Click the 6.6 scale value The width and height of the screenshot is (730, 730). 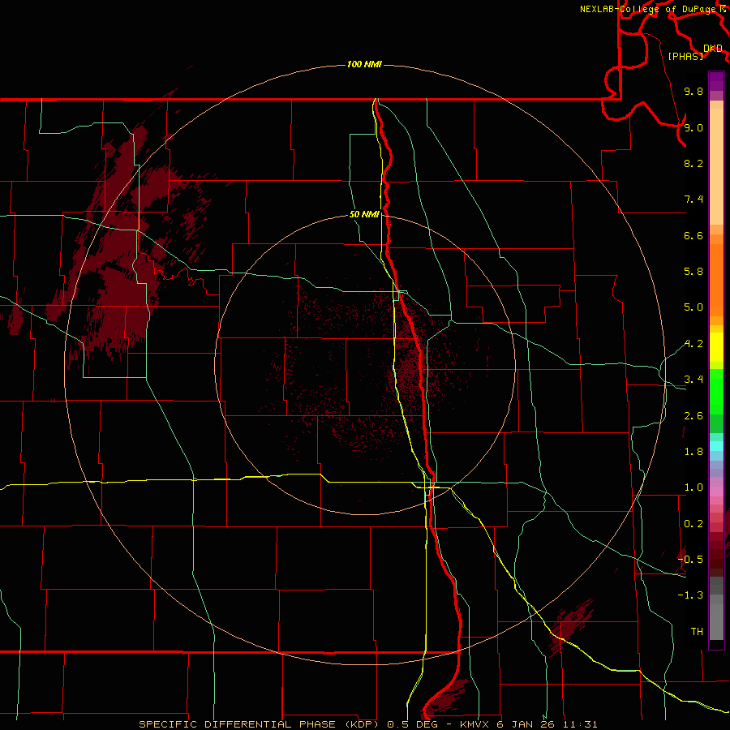[x=693, y=235]
